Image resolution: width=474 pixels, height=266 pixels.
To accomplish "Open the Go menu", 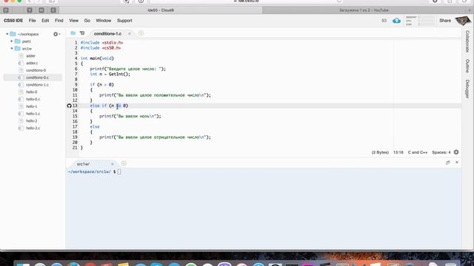I will 87,21.
